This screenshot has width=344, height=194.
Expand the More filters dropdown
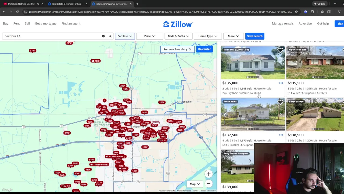coord(233,36)
